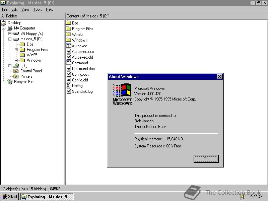Viewport: 268px width, 201px height.
Task: Select the Recycle Bin icon in tree
Action: pos(10,82)
